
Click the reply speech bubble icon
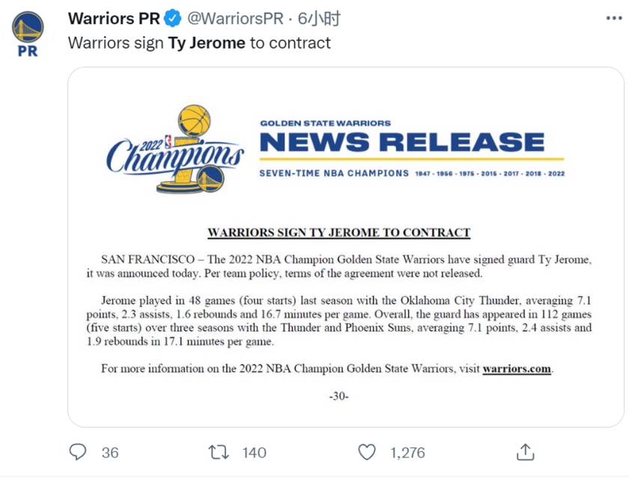point(78,451)
